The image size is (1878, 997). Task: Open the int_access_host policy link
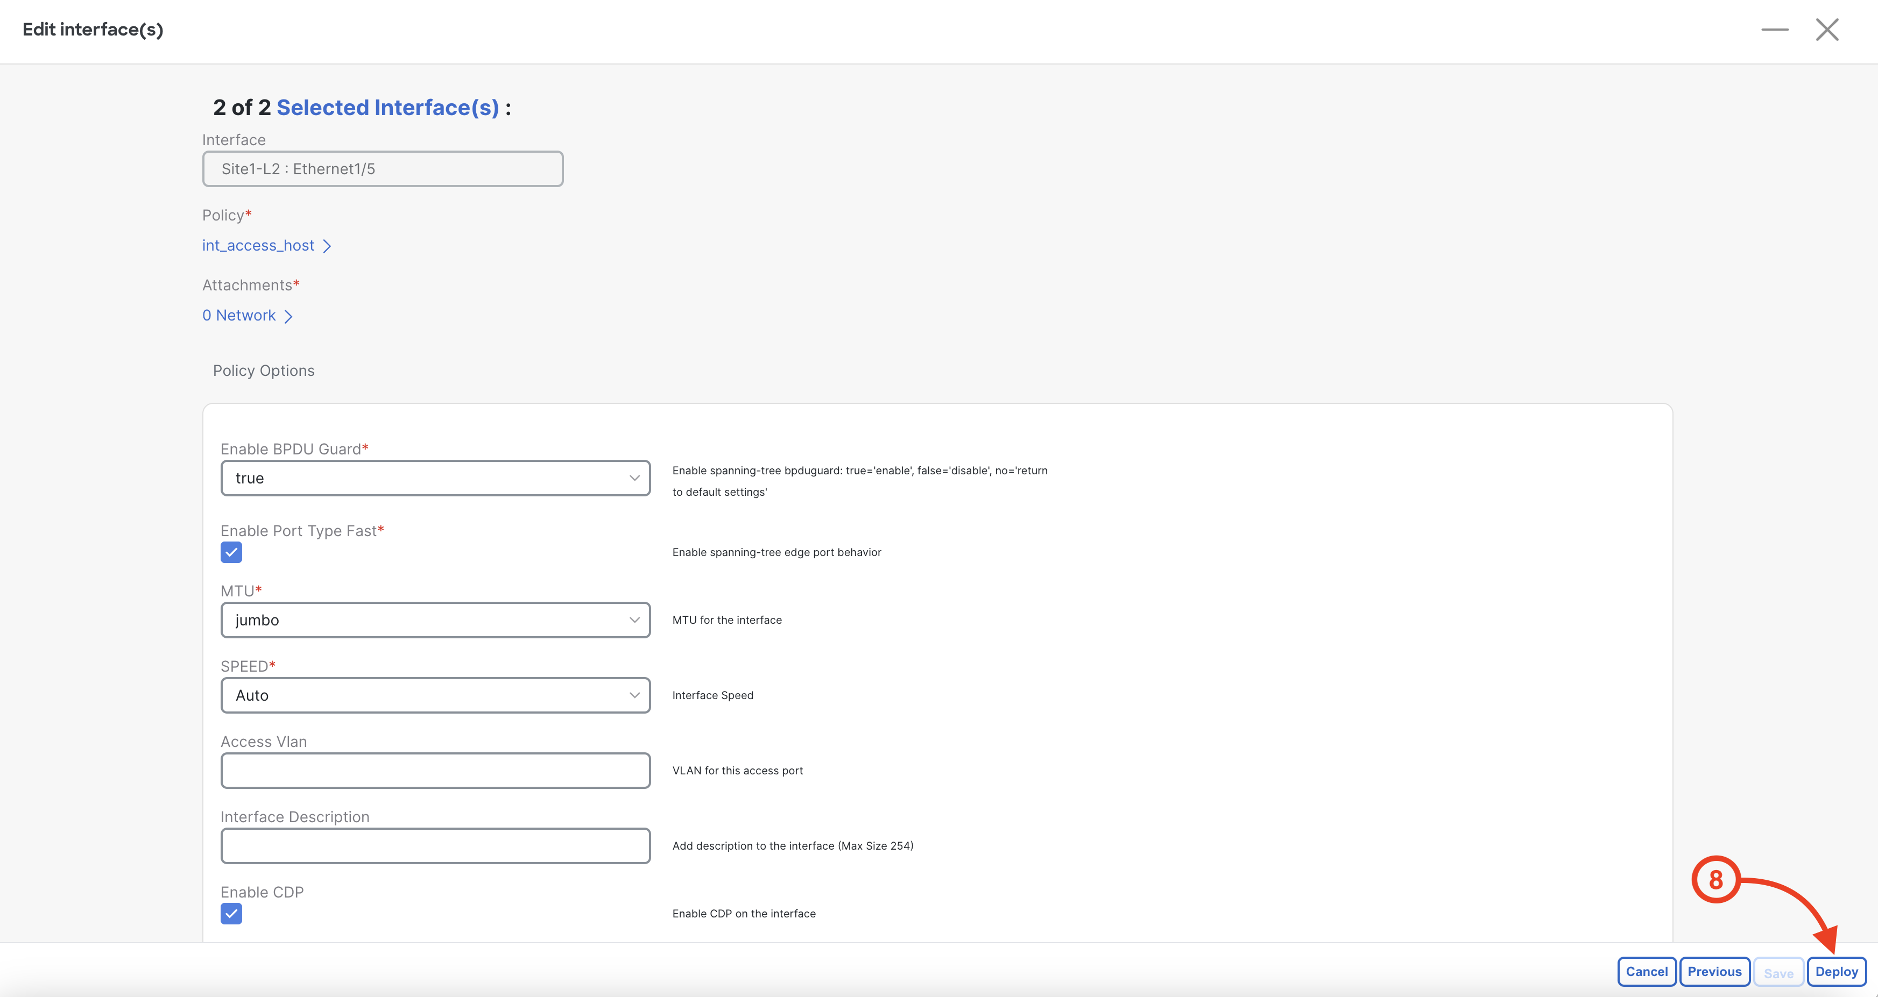click(267, 246)
